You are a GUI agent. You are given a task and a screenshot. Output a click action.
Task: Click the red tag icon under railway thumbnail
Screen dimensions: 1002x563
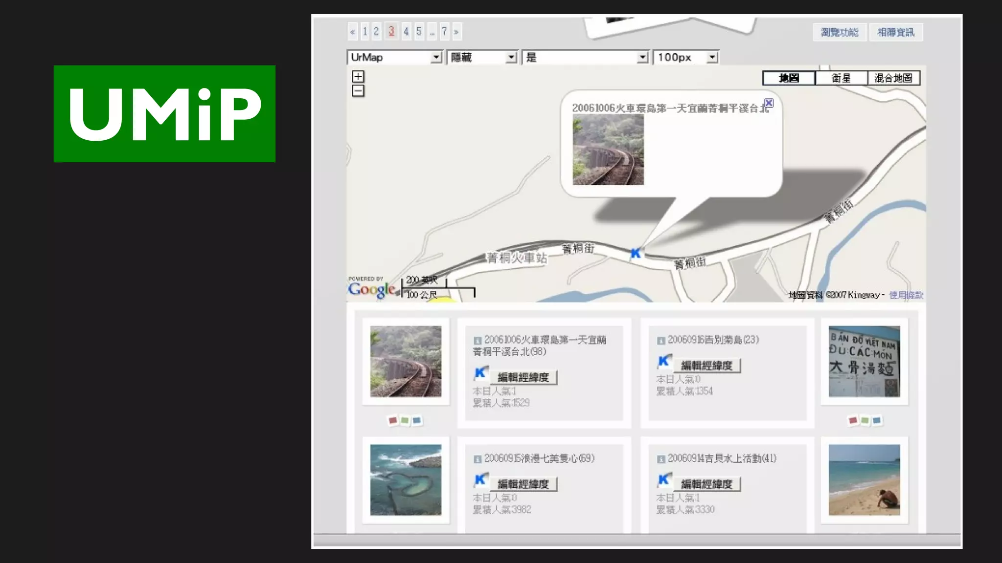coord(392,420)
